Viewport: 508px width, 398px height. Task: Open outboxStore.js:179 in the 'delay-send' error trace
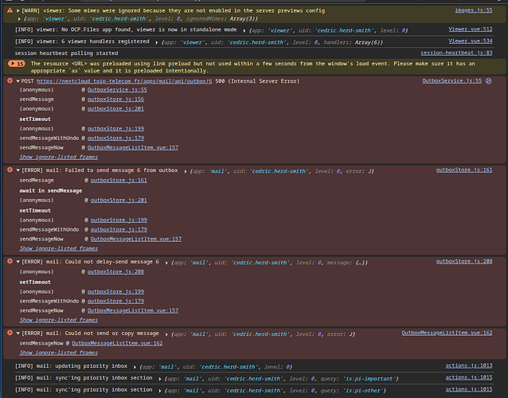[x=115, y=301]
